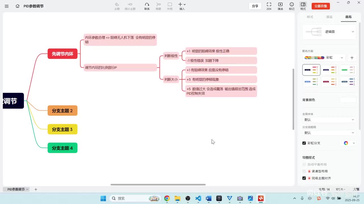Viewport: 364px width, 204px height.
Task: Open the 标记 markers panel
Action: (292, 6)
